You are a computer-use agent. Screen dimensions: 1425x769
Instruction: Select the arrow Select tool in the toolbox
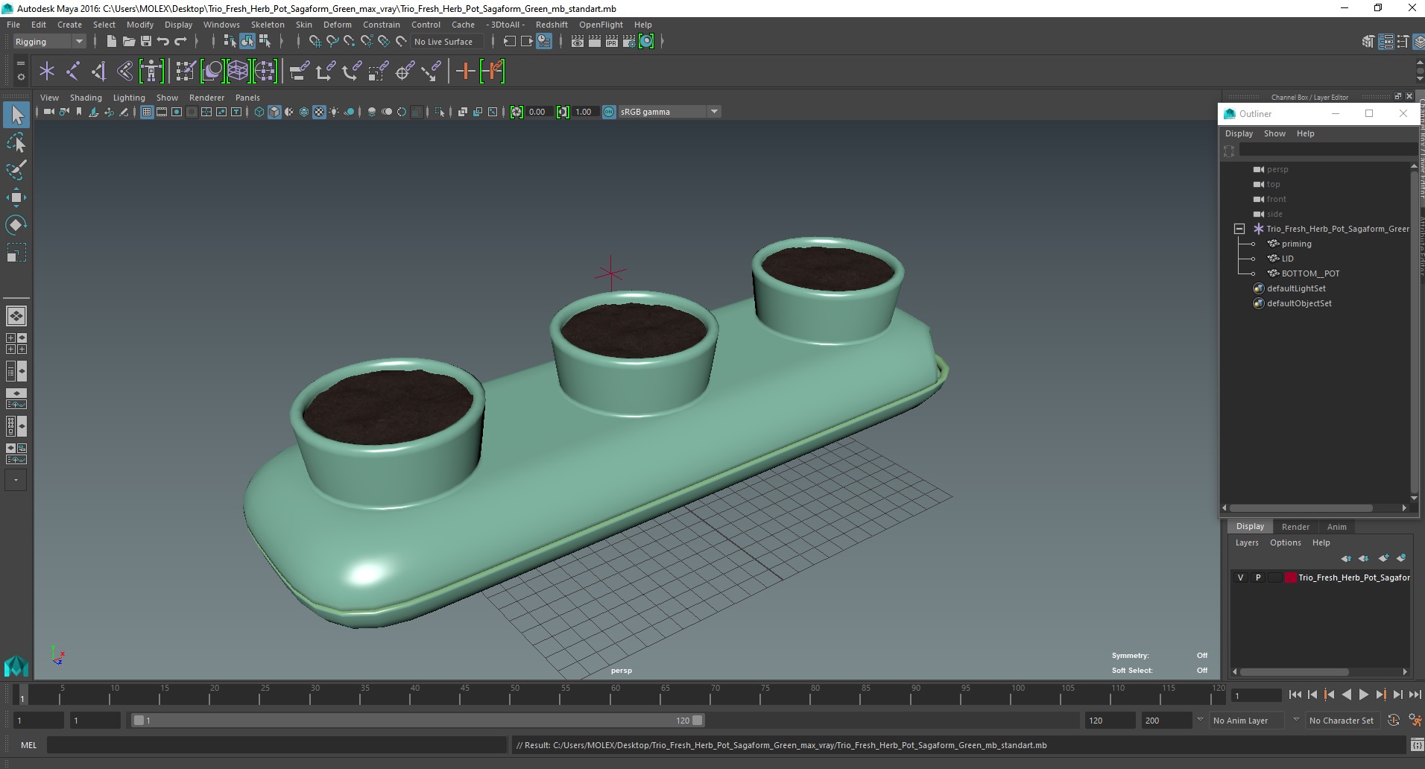16,115
